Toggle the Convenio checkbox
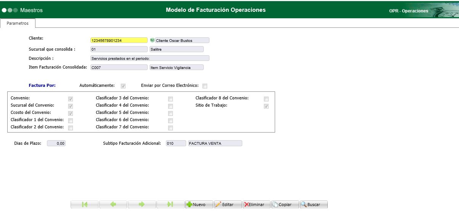The width and height of the screenshot is (459, 219). (71, 99)
